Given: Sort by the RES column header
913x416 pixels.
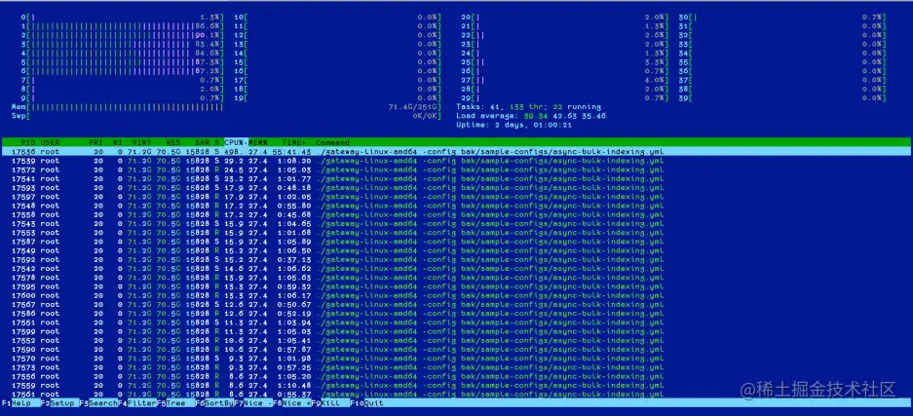Looking at the screenshot, I should click(173, 142).
